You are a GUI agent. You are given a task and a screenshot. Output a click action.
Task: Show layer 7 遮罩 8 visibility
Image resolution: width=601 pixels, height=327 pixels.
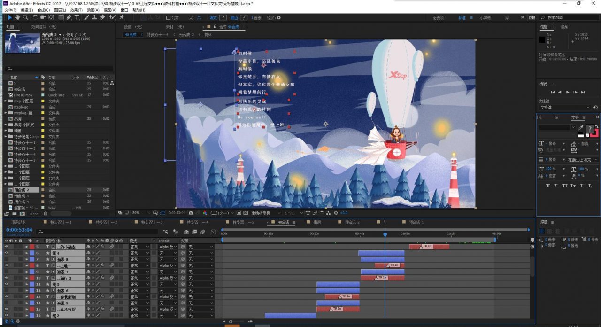tap(6, 259)
